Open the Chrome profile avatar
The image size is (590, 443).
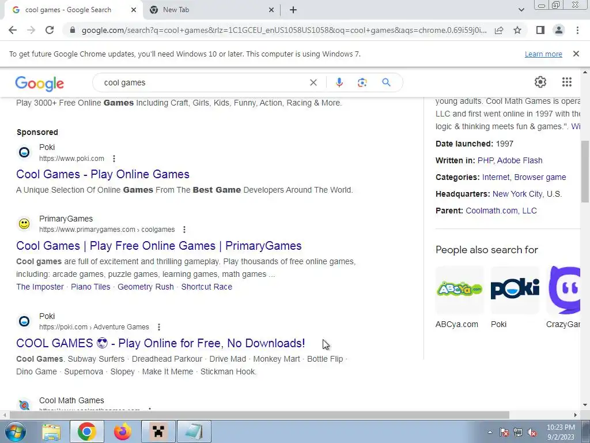point(559,30)
